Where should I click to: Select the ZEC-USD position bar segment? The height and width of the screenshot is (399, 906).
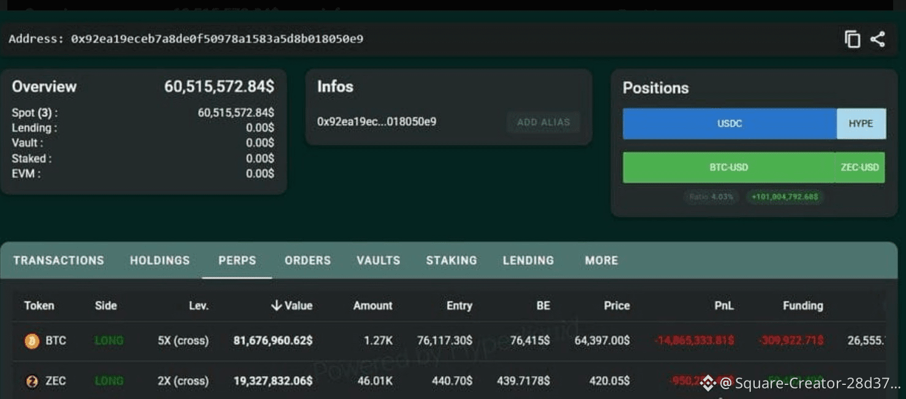point(859,167)
